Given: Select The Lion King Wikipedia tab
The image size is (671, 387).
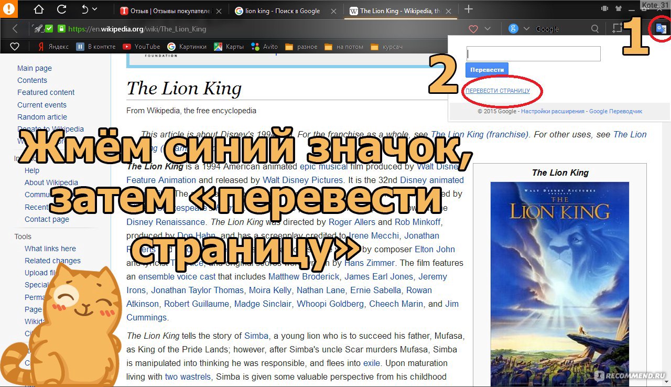Looking at the screenshot, I should (x=400, y=10).
